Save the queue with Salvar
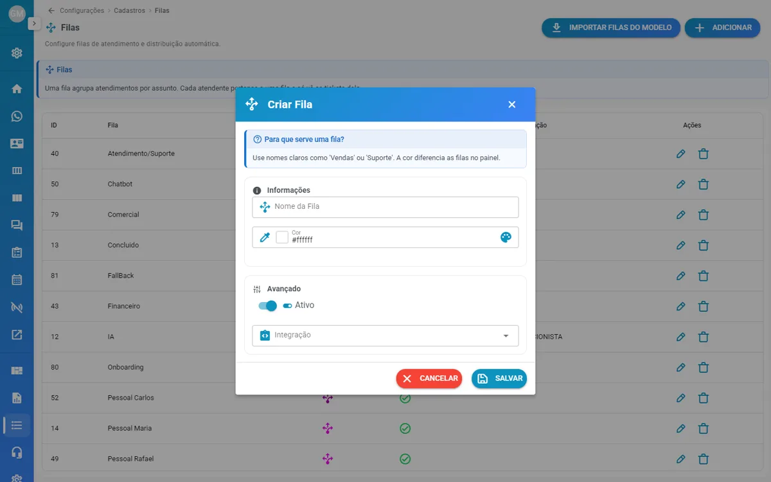The width and height of the screenshot is (771, 482). coord(499,379)
